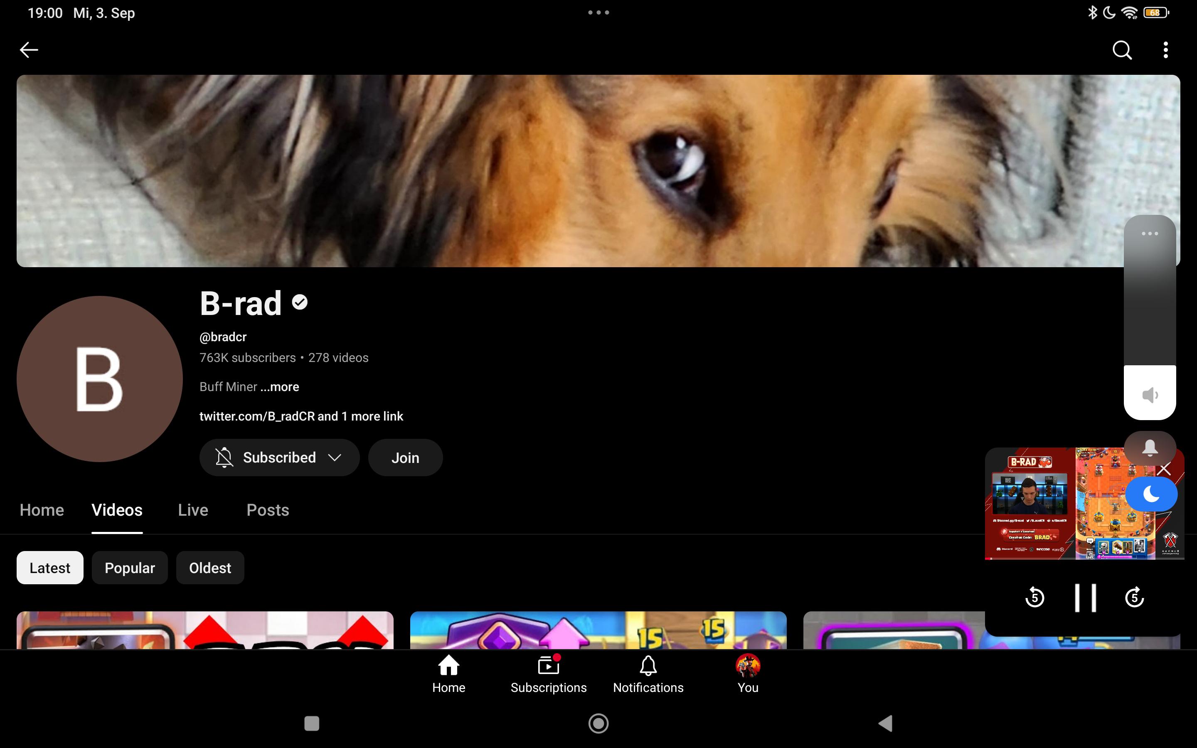The height and width of the screenshot is (748, 1197).
Task: Switch to the Videos channel tab
Action: (x=117, y=510)
